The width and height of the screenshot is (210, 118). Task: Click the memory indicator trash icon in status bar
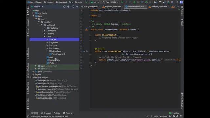coord(181,116)
